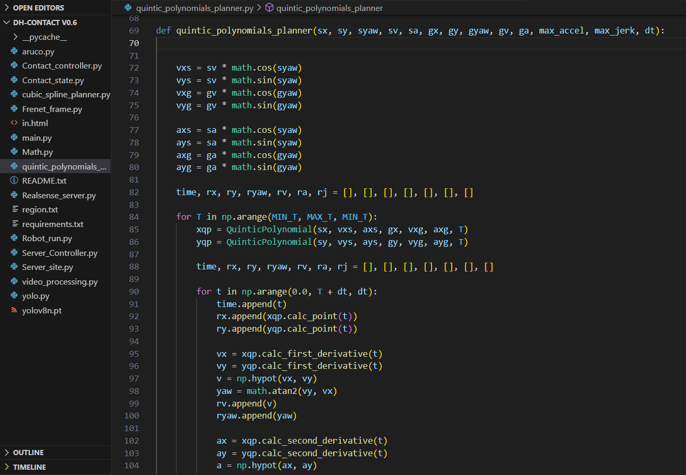Click the Python icon beside aruco.py
This screenshot has height=475, width=686.
tap(14, 52)
